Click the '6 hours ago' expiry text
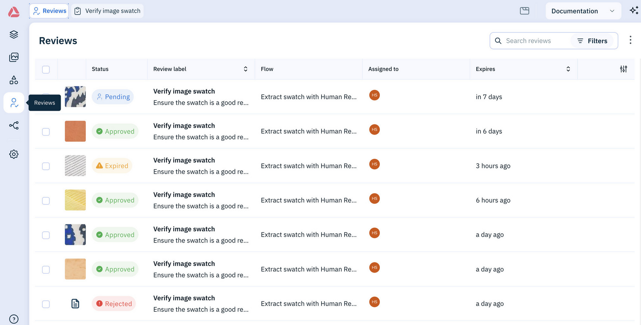The height and width of the screenshot is (325, 641). click(x=493, y=200)
